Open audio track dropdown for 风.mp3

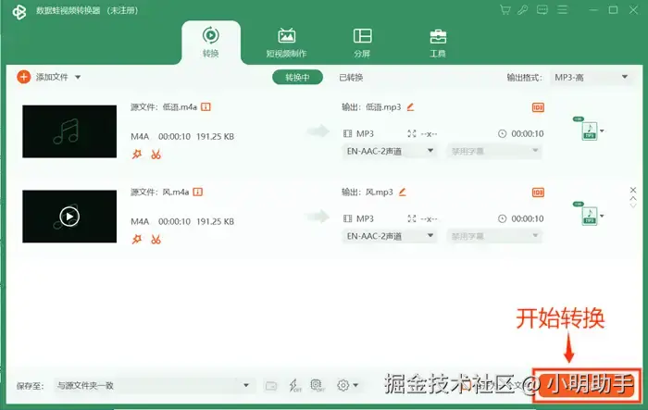(390, 236)
